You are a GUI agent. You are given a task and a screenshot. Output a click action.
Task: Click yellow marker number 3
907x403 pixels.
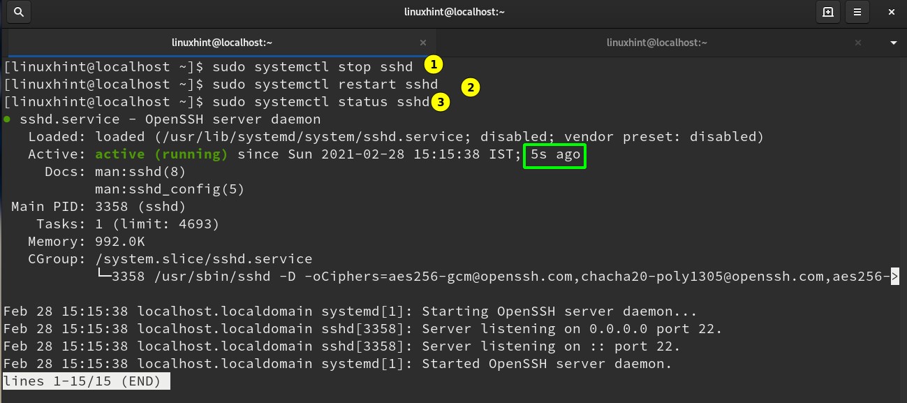(x=439, y=102)
